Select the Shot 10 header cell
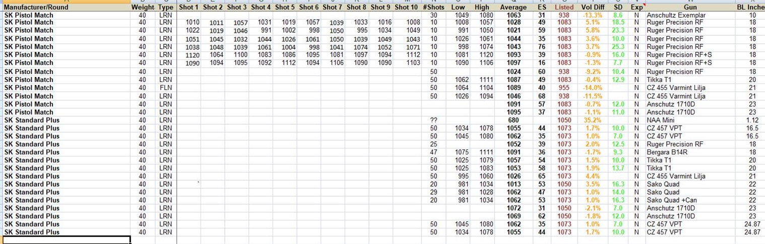This screenshot has width=765, height=244. (407, 8)
